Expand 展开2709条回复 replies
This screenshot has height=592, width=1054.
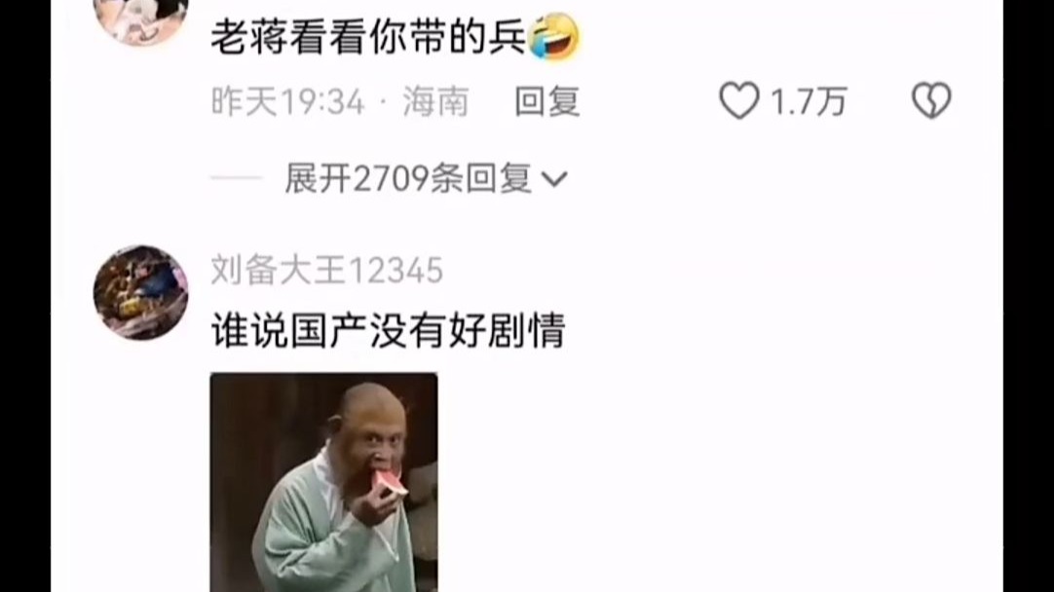click(x=426, y=179)
